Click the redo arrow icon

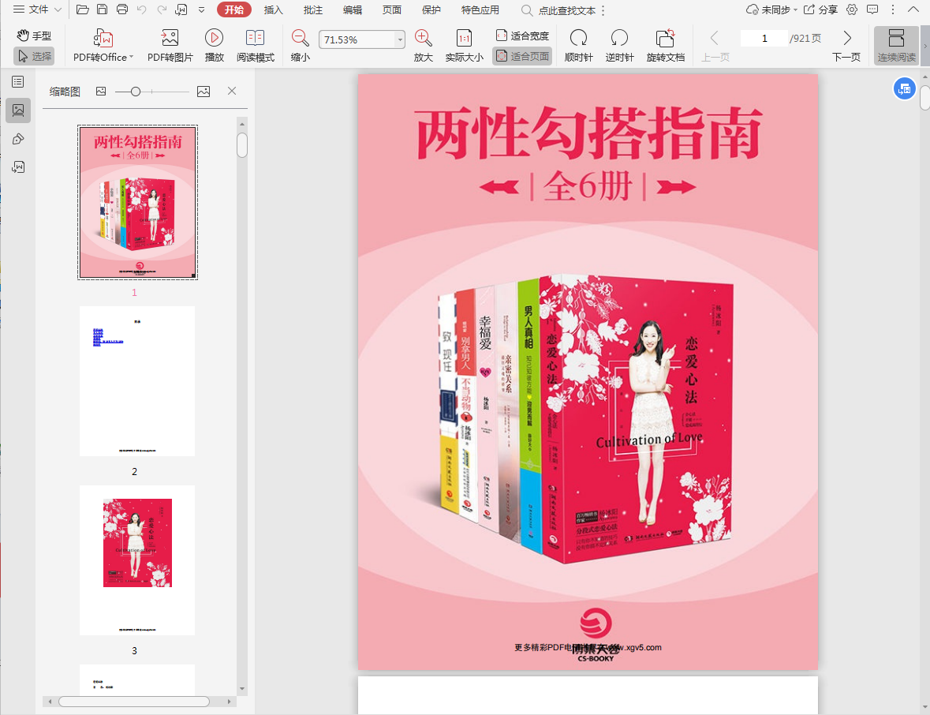(162, 9)
